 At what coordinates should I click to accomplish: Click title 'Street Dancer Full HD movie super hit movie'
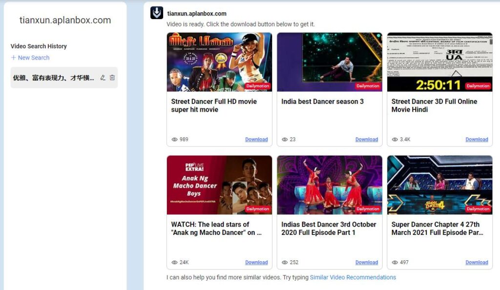point(214,105)
